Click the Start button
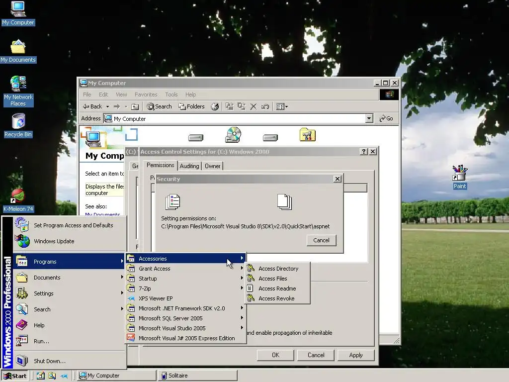This screenshot has width=509, height=382. [15, 376]
